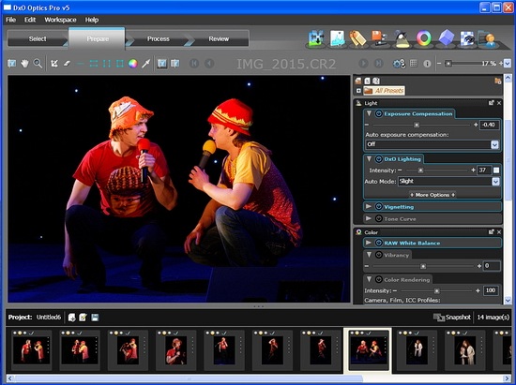Go to previous image arrow
The height and width of the screenshot is (385, 516).
tap(209, 64)
